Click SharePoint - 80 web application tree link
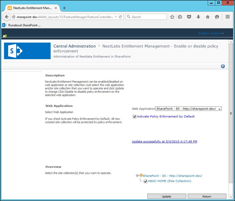Image resolution: width=235 pixels, height=201 pixels. point(172,176)
